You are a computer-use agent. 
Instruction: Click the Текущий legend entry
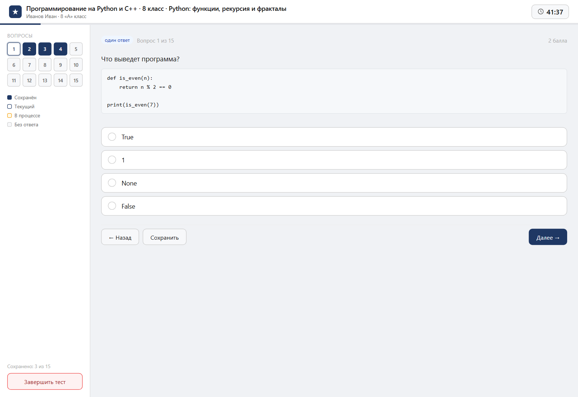click(x=21, y=106)
